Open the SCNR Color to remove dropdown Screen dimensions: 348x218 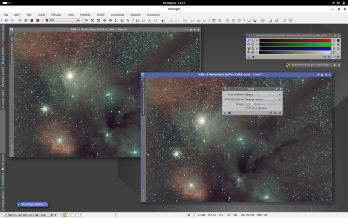tap(263, 94)
